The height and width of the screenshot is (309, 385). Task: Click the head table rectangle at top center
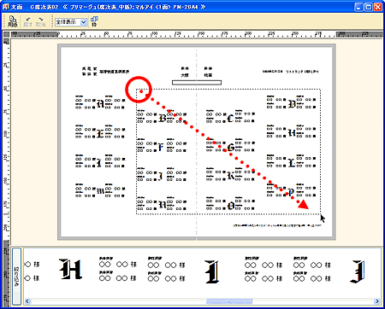[197, 83]
